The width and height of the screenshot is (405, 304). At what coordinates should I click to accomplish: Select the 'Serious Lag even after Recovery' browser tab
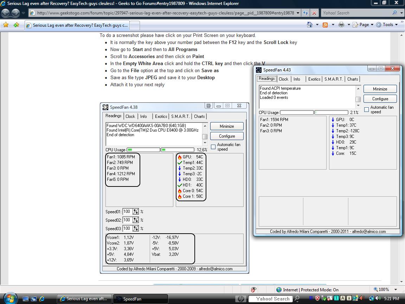(77, 25)
